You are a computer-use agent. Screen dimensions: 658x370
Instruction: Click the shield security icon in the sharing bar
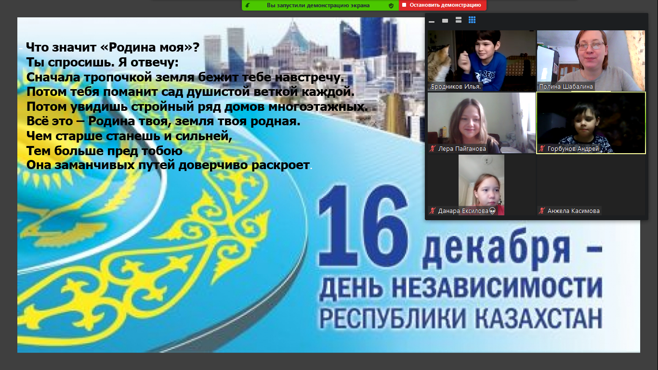(x=391, y=5)
